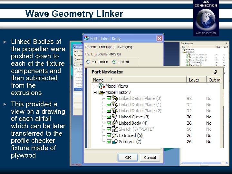The image size is (232, 174).
Task: Click the Linked Curve (3) feature icon
Action: point(115,117)
